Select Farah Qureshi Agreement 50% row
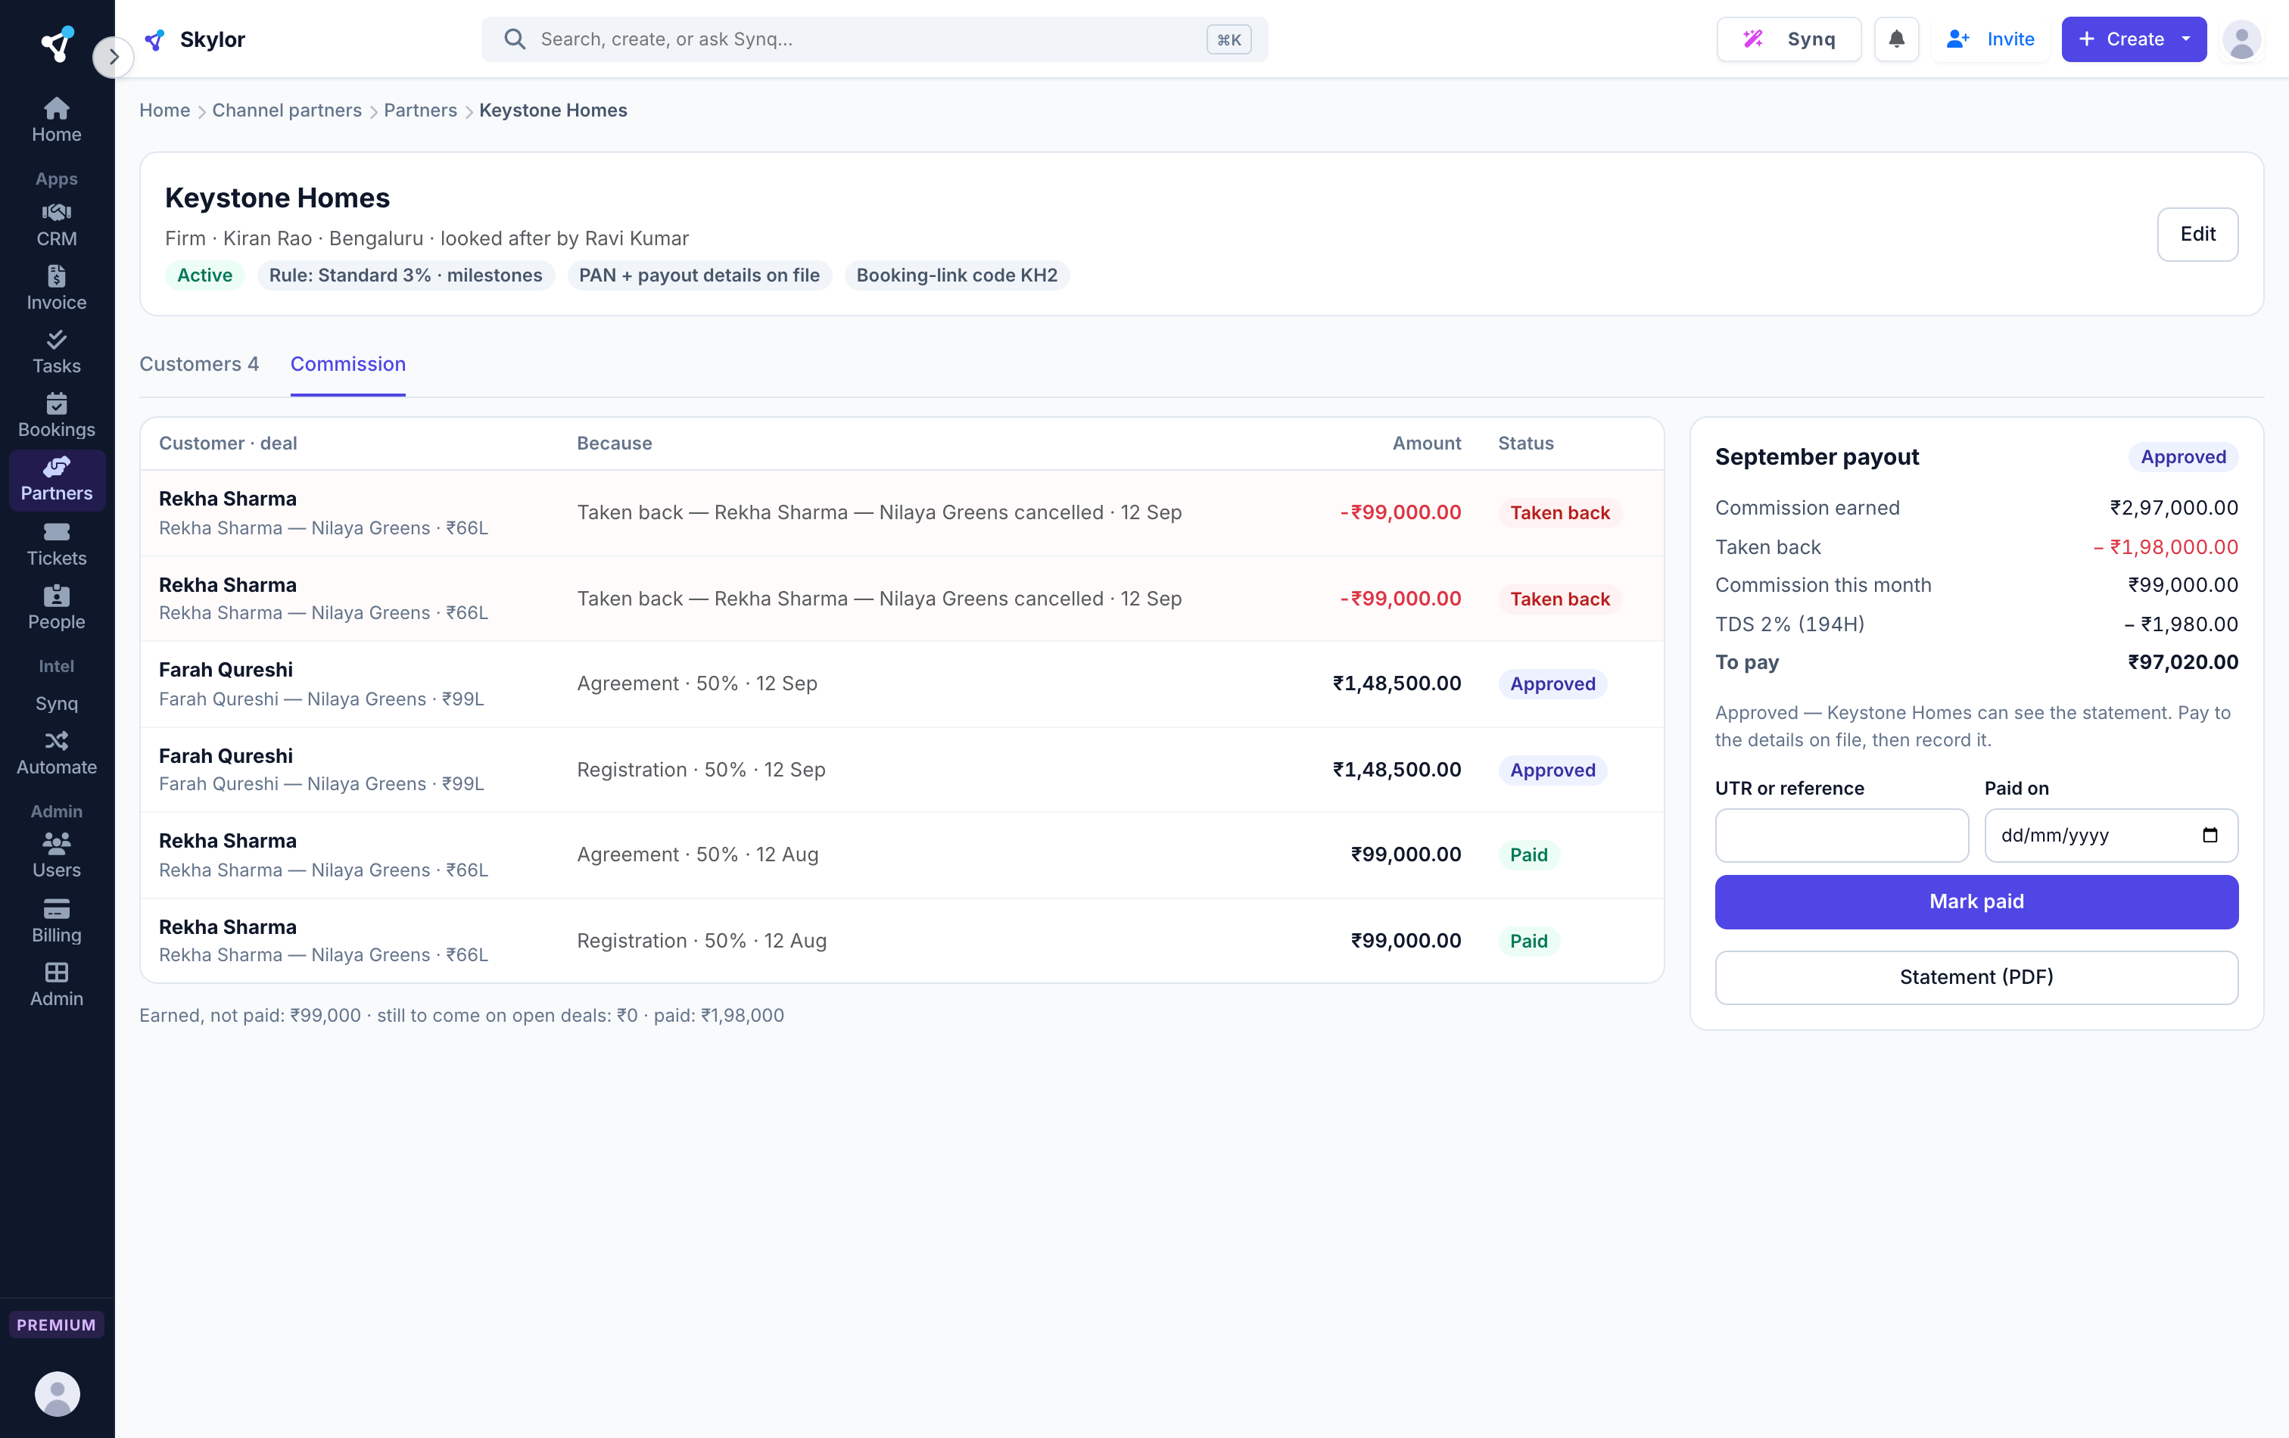This screenshot has height=1438, width=2289. (x=902, y=683)
